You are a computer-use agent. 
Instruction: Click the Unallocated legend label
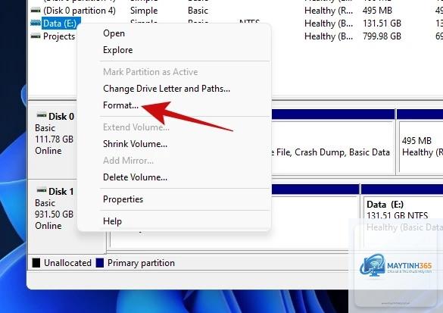(x=67, y=263)
